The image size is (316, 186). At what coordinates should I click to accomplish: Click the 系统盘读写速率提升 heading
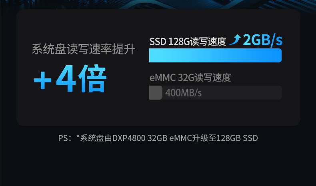[x=84, y=49]
